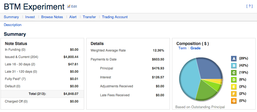Open the Alert section
The width and height of the screenshot is (257, 112).
(x=73, y=17)
